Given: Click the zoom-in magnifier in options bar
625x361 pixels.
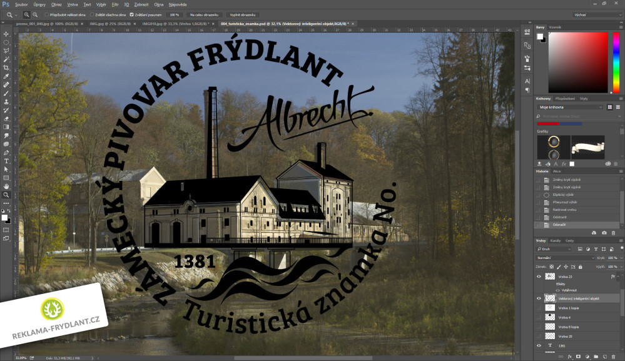Looking at the screenshot, I should coord(27,14).
